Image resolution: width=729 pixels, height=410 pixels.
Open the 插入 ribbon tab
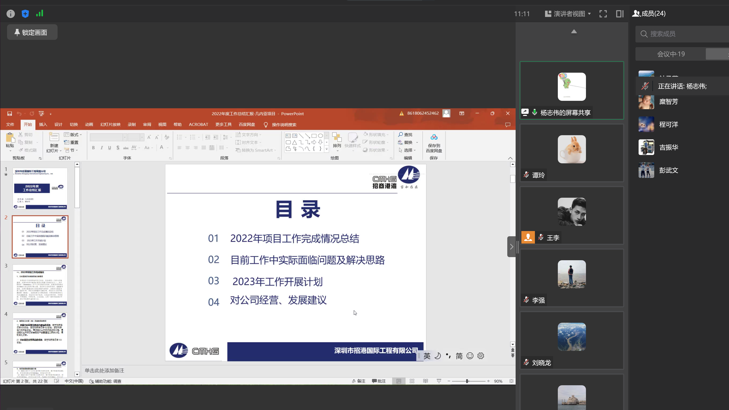coord(43,125)
